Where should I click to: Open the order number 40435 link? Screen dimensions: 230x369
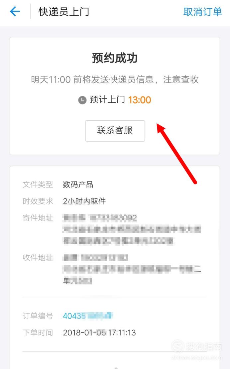click(88, 316)
